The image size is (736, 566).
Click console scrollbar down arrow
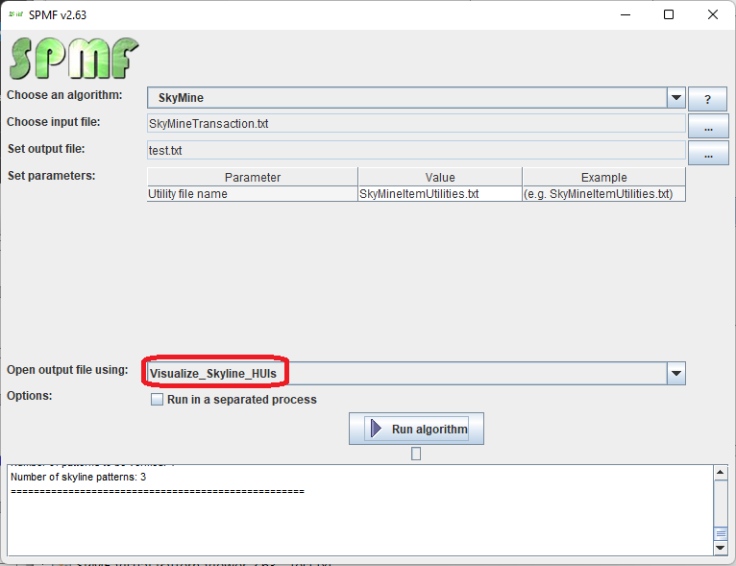point(721,548)
